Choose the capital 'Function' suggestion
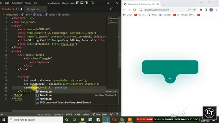219x123 pixels. (x=77, y=99)
